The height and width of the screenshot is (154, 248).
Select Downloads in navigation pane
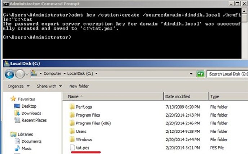(31, 113)
